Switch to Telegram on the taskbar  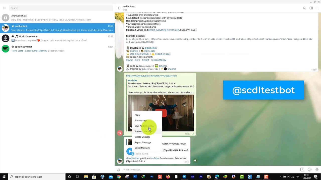(x=184, y=177)
